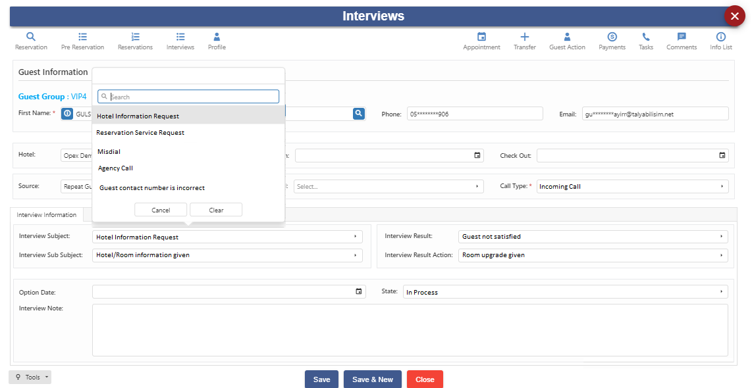The width and height of the screenshot is (752, 388).
Task: Click Clear in the subject popup
Action: (x=216, y=210)
